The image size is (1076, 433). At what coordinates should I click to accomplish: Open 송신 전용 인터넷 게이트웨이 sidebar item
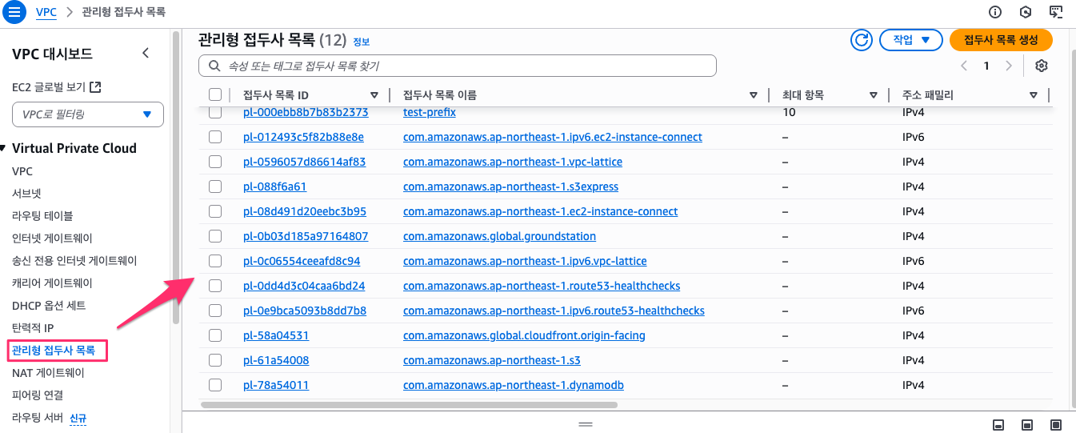(74, 261)
